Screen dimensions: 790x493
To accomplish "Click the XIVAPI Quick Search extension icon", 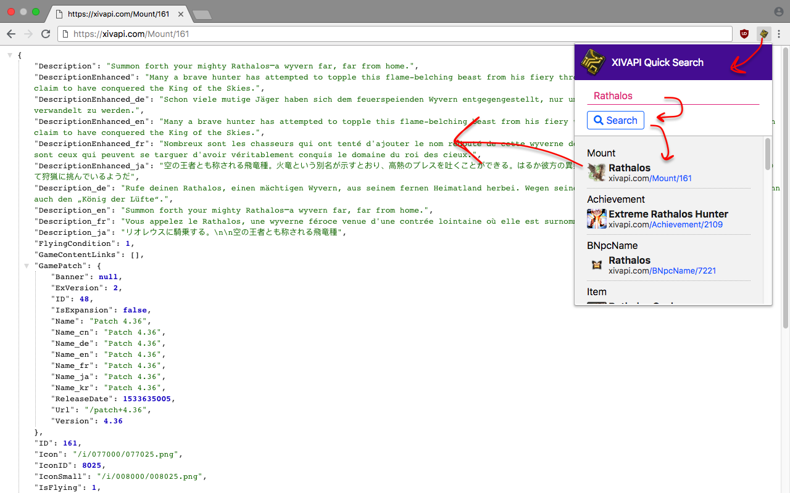I will click(x=763, y=34).
